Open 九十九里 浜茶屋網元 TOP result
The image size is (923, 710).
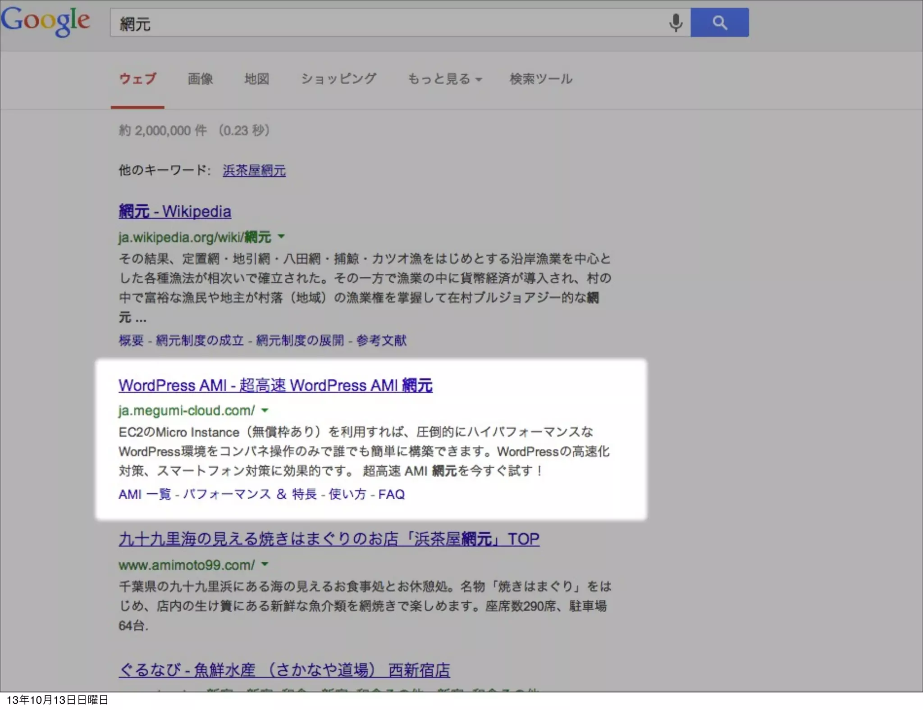329,539
